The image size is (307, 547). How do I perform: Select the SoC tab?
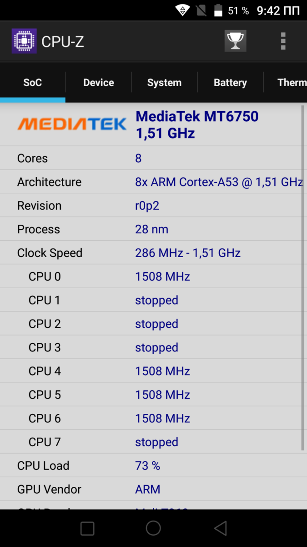tap(33, 83)
